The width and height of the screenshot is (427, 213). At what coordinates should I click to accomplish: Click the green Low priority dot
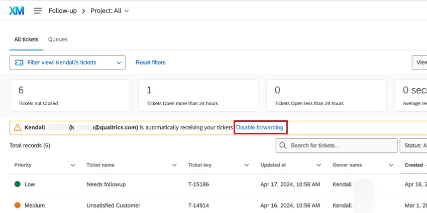tap(17, 184)
